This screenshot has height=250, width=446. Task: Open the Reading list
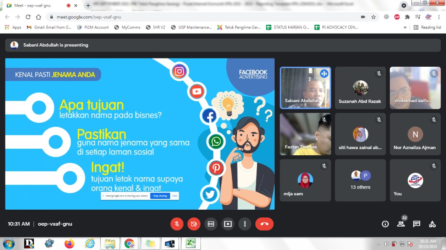click(x=427, y=27)
